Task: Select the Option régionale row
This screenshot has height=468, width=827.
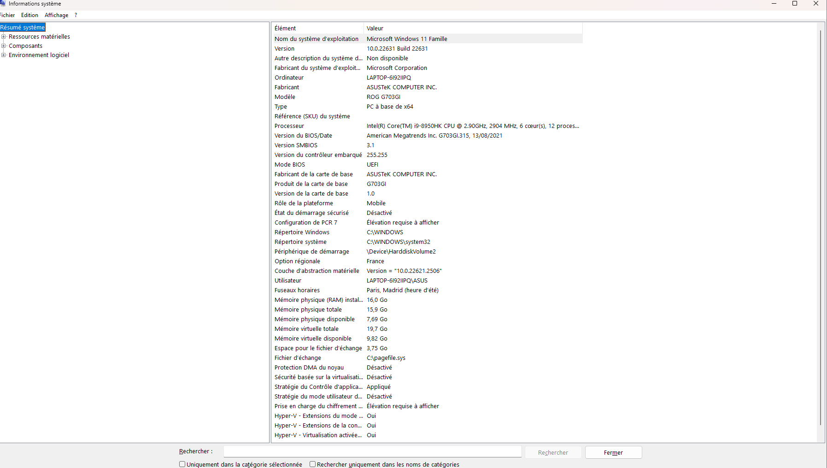Action: pyautogui.click(x=428, y=261)
